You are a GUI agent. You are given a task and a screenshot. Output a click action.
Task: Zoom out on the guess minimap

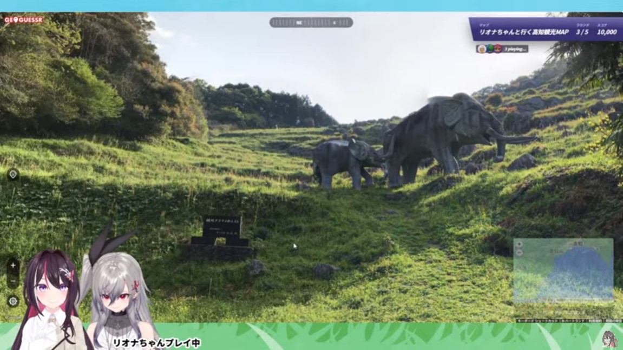point(519,253)
